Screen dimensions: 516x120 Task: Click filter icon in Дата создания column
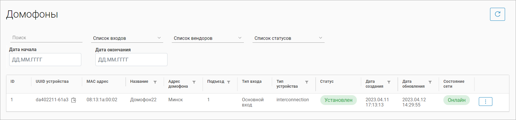pyautogui.click(x=389, y=82)
